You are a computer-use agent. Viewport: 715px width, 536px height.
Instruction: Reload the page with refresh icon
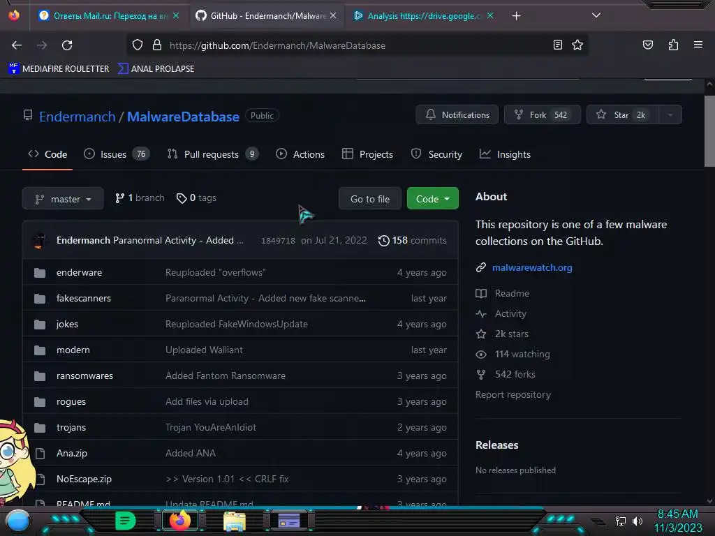coord(67,45)
